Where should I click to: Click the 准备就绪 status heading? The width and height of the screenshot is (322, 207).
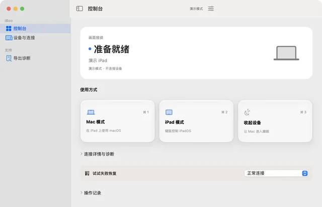click(x=112, y=49)
